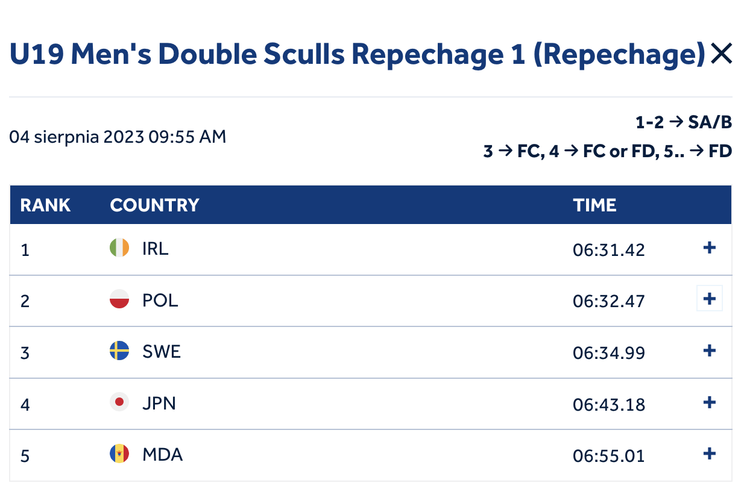The height and width of the screenshot is (489, 744).
Task: Expand the JPN result row
Action: pos(710,402)
